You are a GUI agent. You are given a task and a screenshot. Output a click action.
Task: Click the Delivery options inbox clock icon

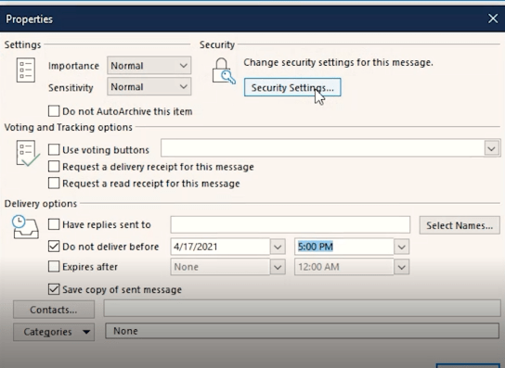25,227
